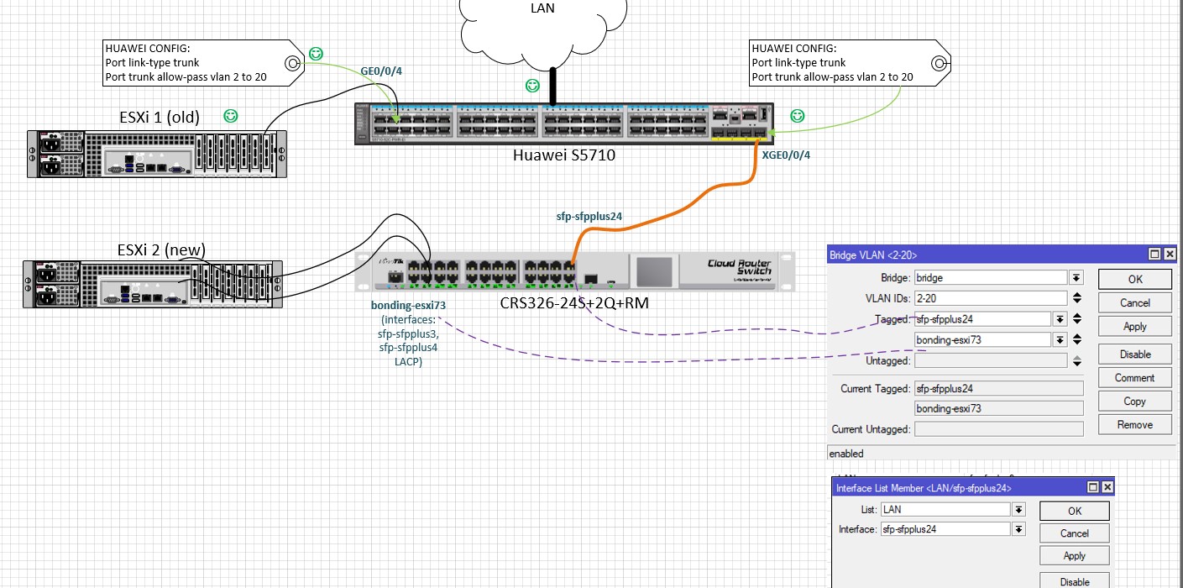This screenshot has height=588, width=1183.
Task: Remove the Bridge VLAN entry
Action: pos(1134,425)
